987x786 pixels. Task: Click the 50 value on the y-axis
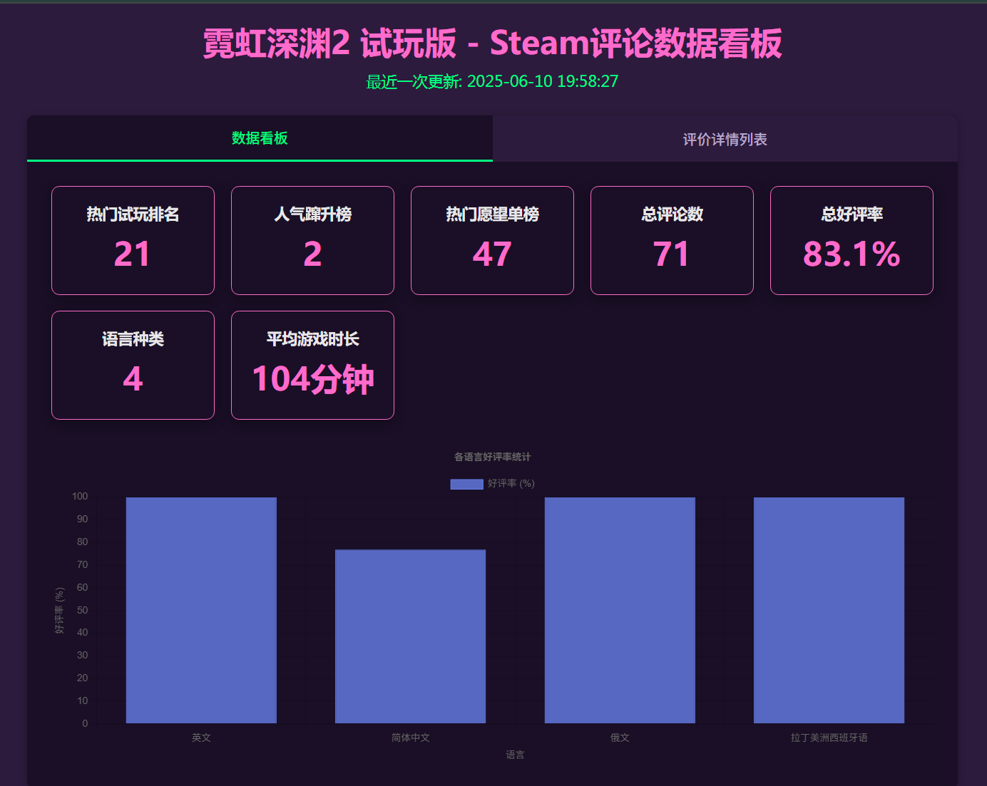point(83,610)
